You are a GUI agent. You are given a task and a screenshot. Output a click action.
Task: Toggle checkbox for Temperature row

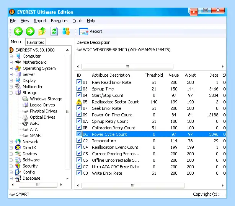click(79, 140)
